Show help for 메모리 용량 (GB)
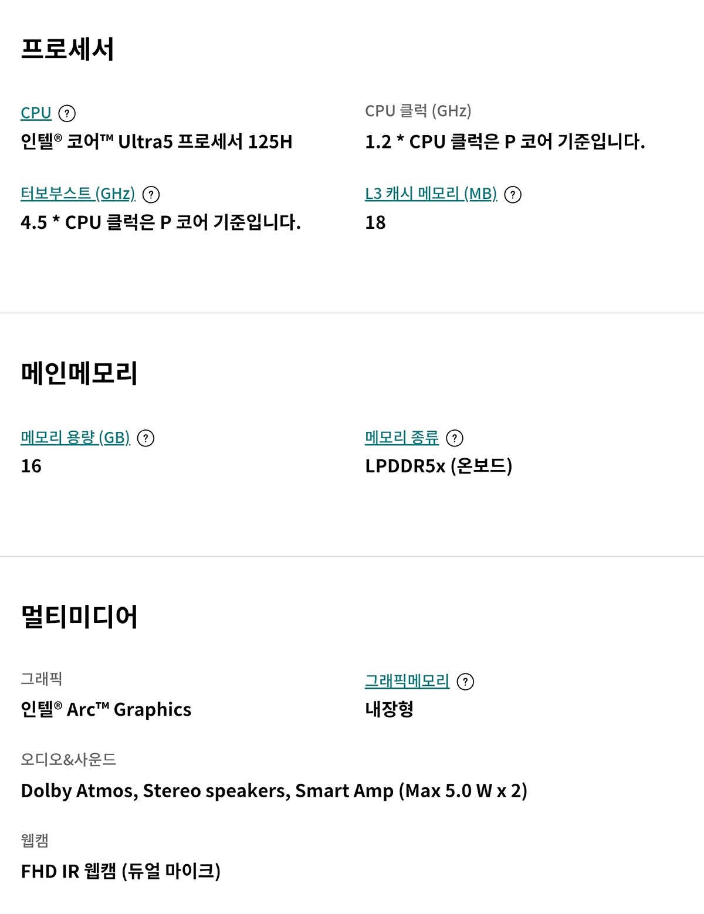This screenshot has width=704, height=914. [x=145, y=438]
